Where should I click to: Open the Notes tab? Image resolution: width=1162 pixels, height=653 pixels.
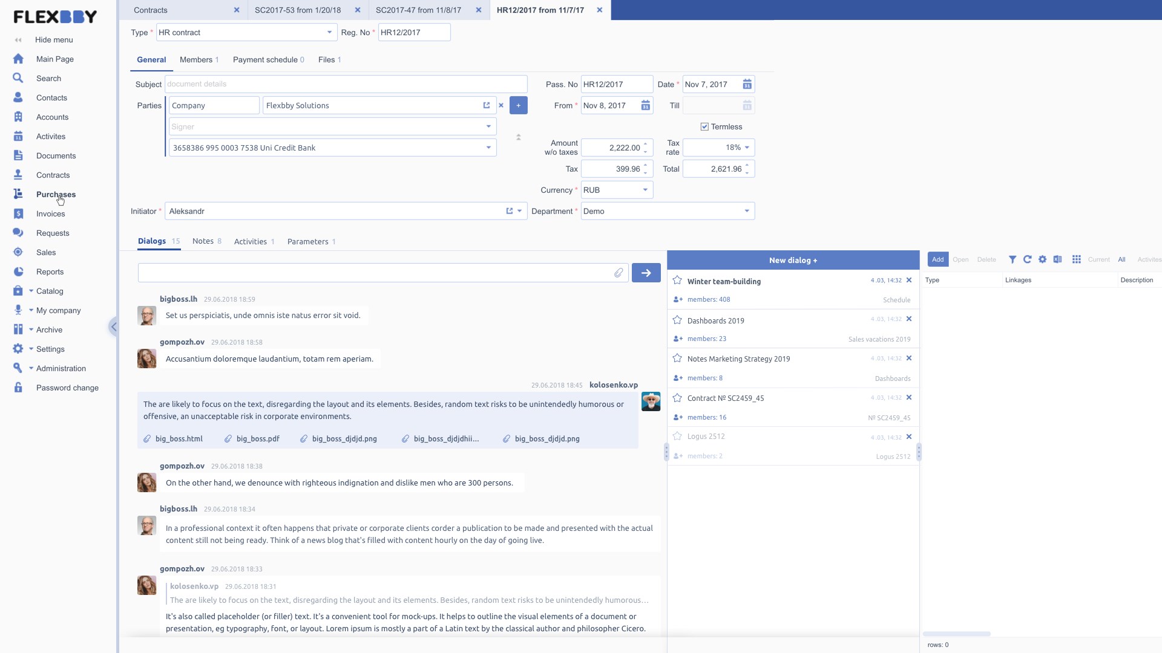206,241
